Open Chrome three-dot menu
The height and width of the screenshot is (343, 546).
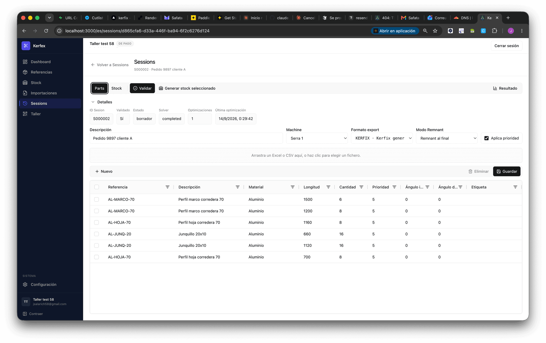click(x=522, y=31)
